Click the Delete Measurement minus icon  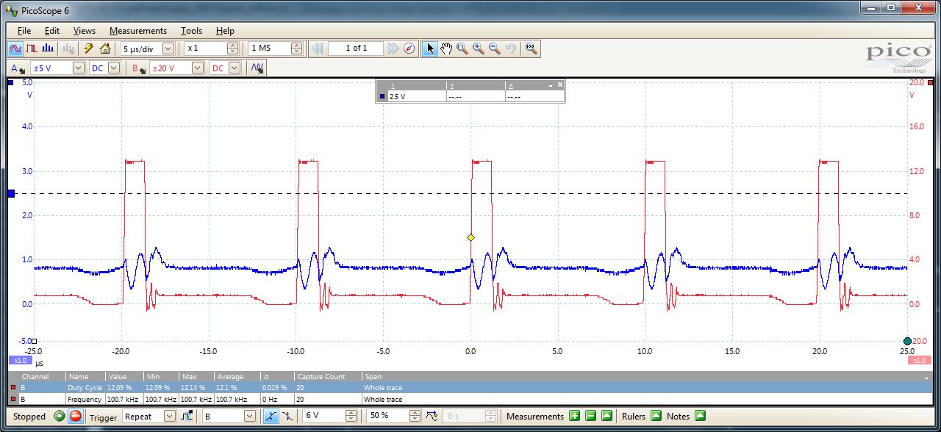590,416
